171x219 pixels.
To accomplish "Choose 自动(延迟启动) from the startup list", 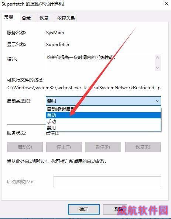I will click(x=103, y=109).
